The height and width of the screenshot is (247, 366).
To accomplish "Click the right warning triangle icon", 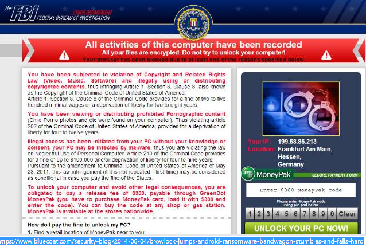I will (x=326, y=56).
